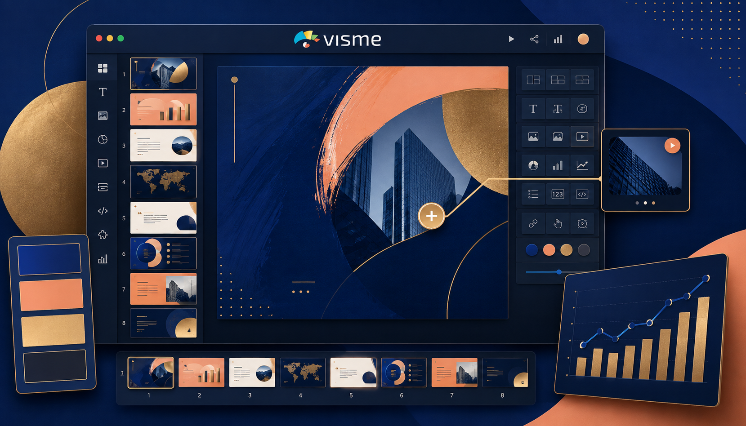Image resolution: width=746 pixels, height=426 pixels.
Task: Click the building video thumbnail in preview card
Action: click(645, 166)
